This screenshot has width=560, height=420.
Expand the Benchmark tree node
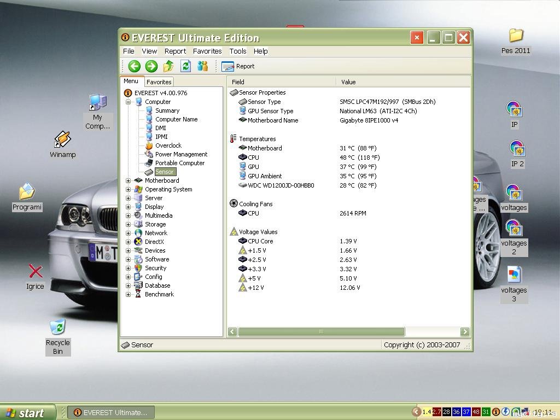coord(129,294)
